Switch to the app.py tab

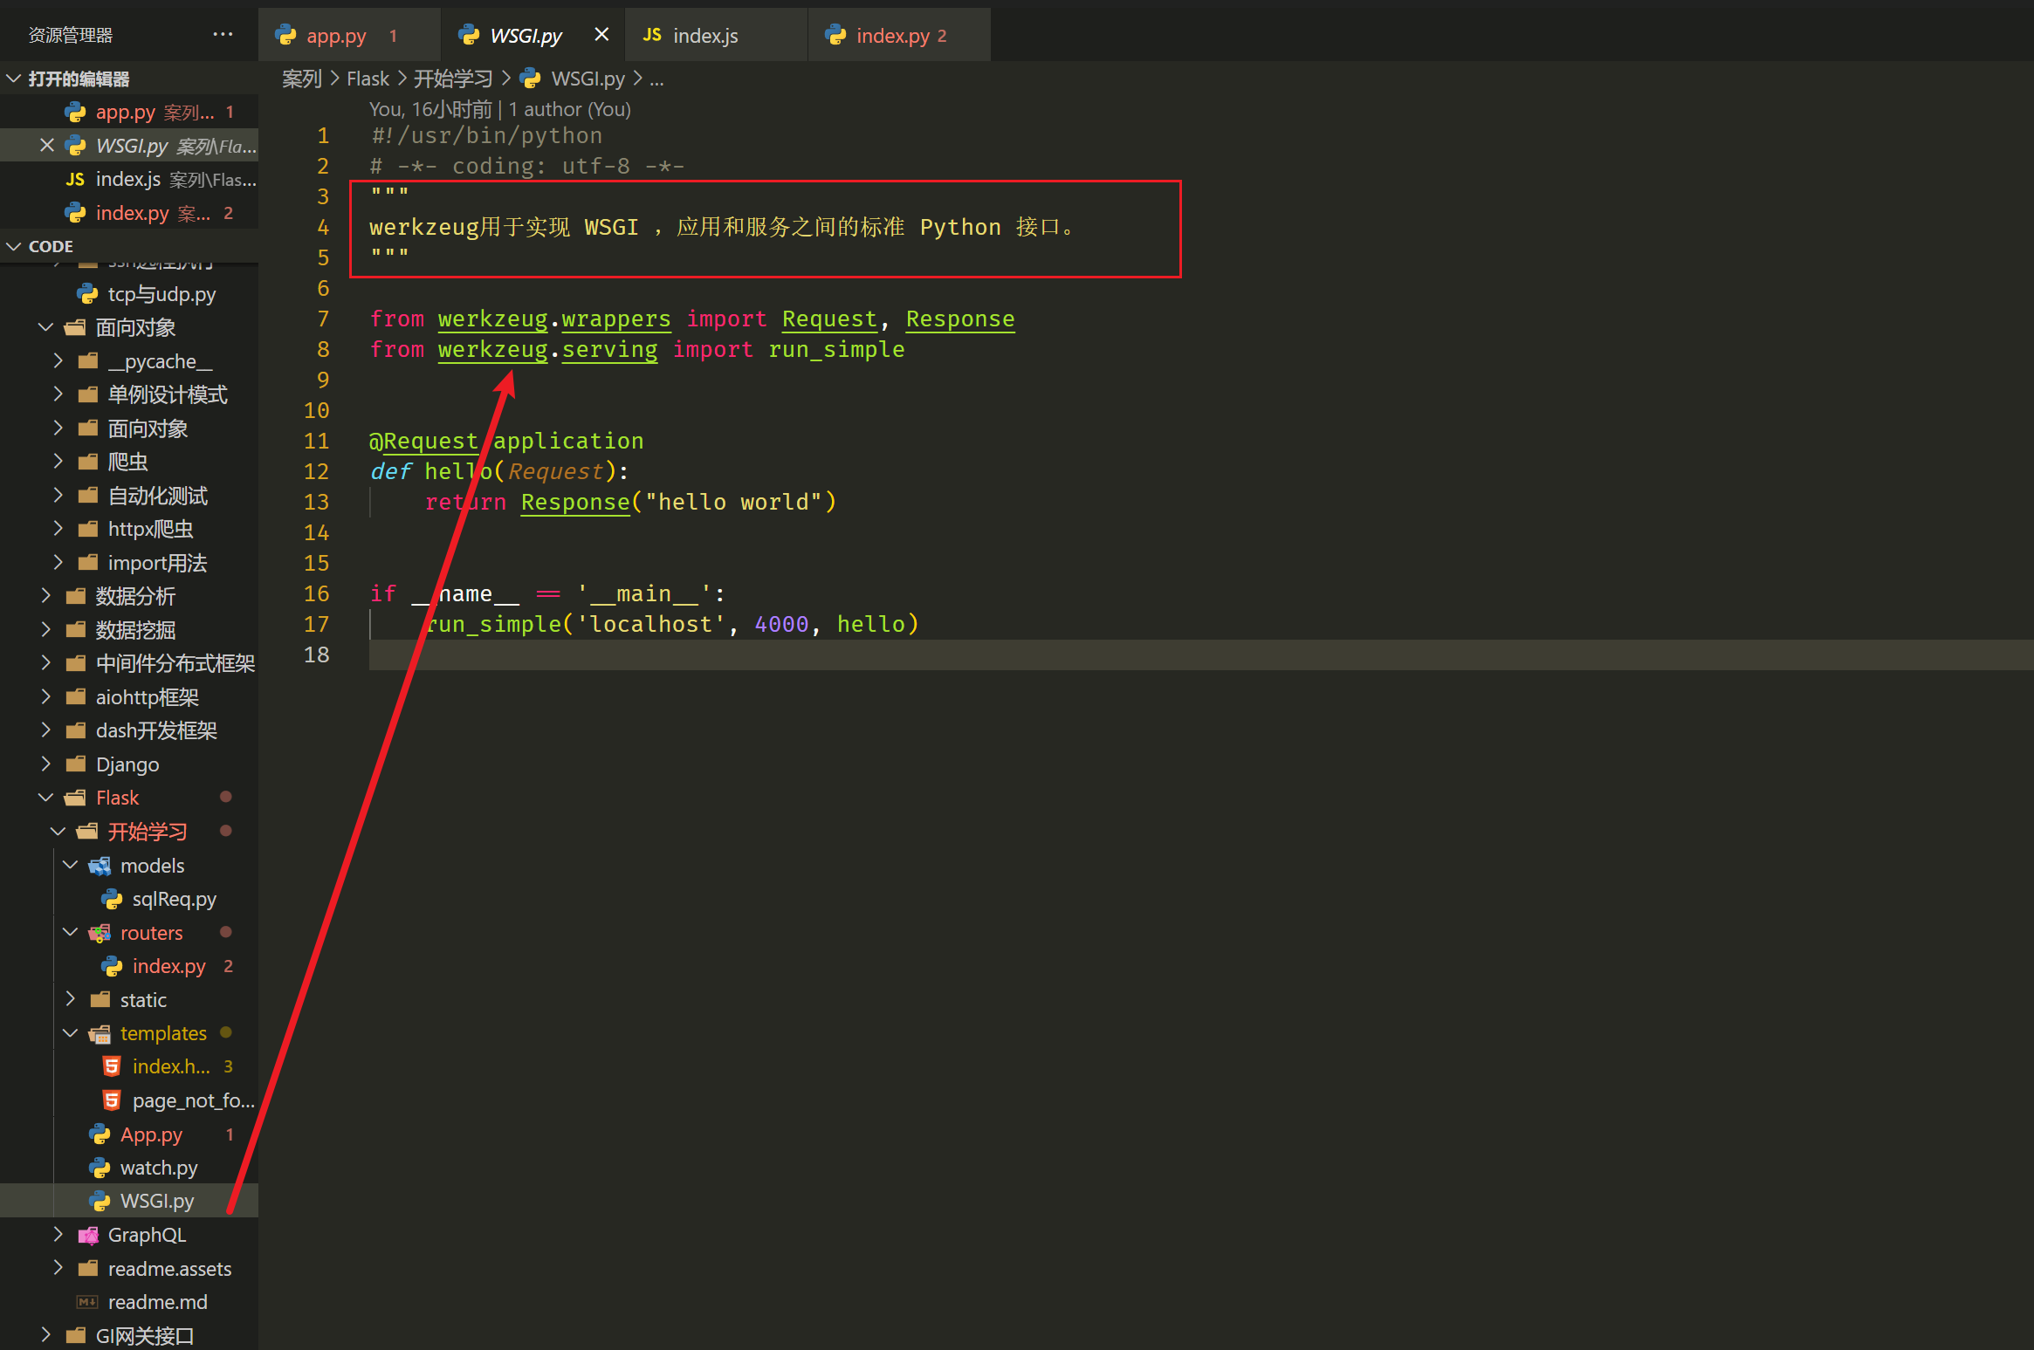point(336,36)
